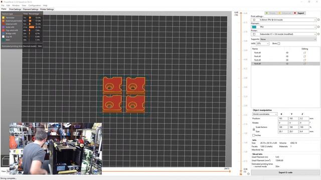Viewport: 321px width, 180px height.
Task: Open the World coordinates dropdown
Action: pyautogui.click(x=265, y=114)
